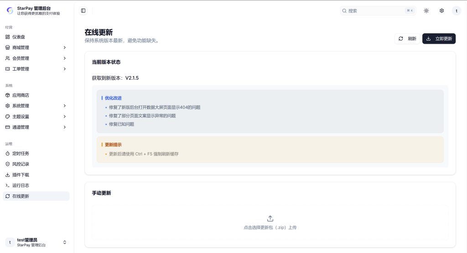467x253 pixels.
Task: Click the 会员管理 users icon
Action: point(8,58)
